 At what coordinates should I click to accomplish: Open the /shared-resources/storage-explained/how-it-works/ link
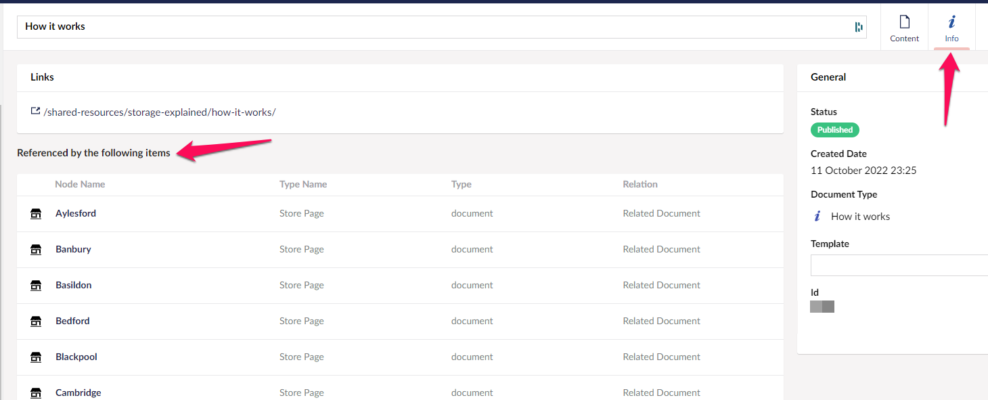(x=160, y=112)
